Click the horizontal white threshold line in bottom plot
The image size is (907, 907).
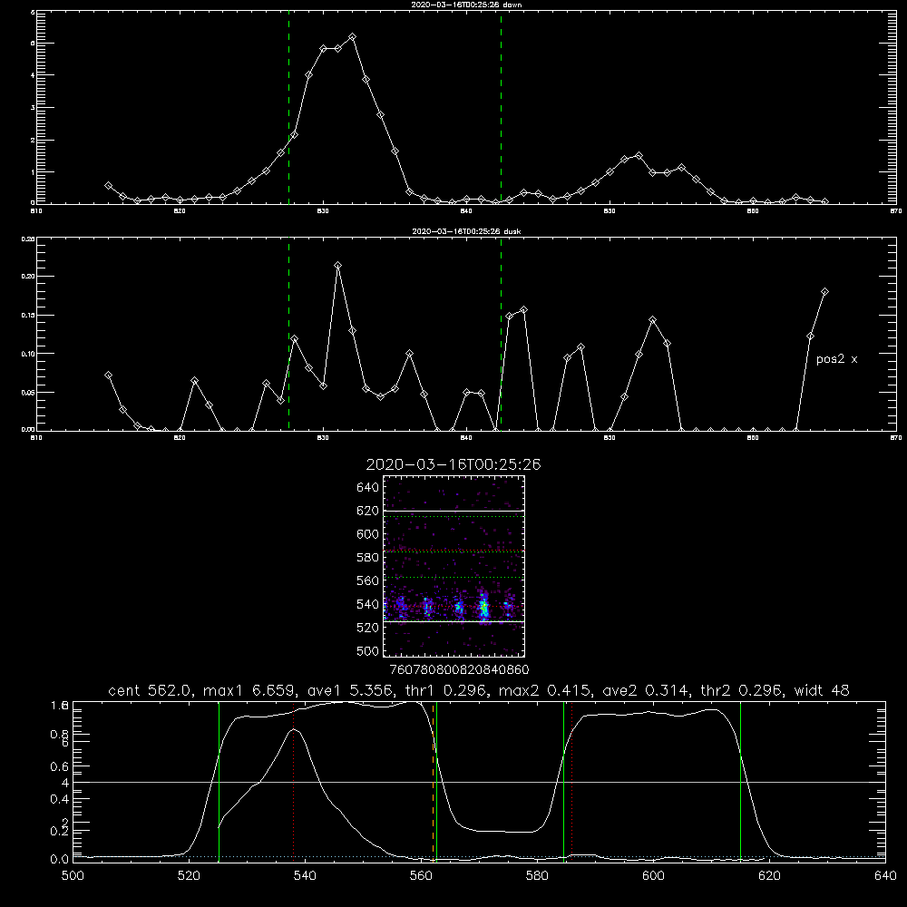click(x=479, y=782)
